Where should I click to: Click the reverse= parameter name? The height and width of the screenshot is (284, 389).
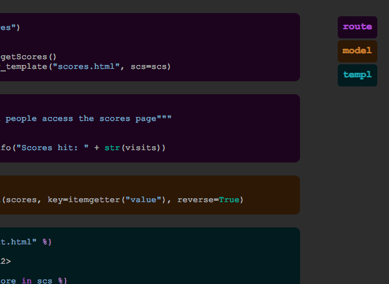(198, 200)
